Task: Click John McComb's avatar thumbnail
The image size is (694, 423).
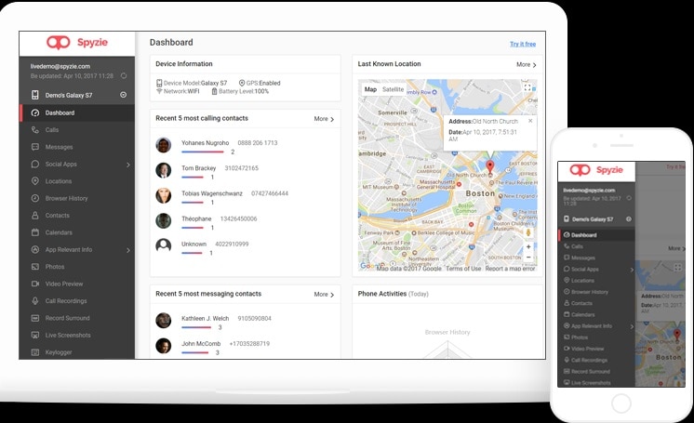Action: (164, 346)
